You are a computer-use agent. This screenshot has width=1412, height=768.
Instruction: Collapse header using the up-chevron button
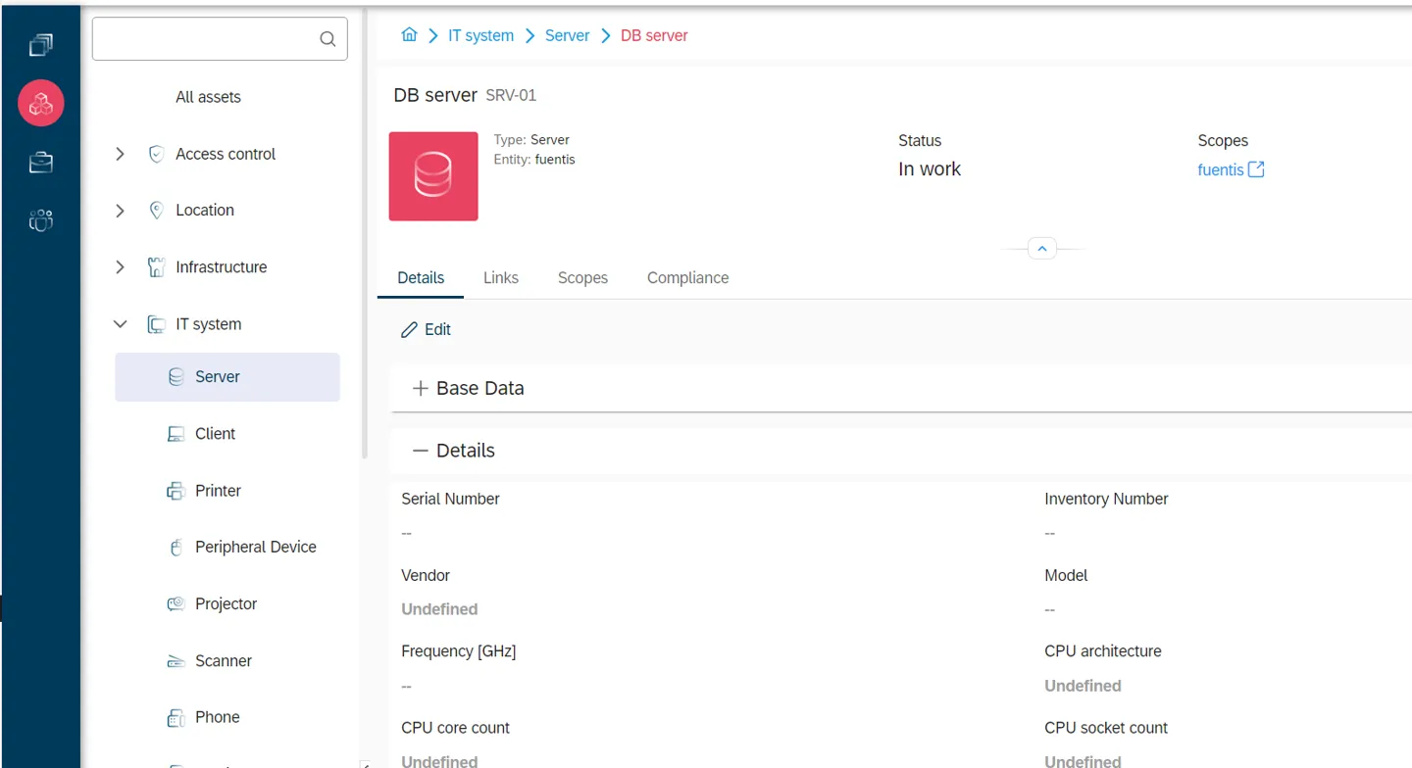click(1042, 249)
